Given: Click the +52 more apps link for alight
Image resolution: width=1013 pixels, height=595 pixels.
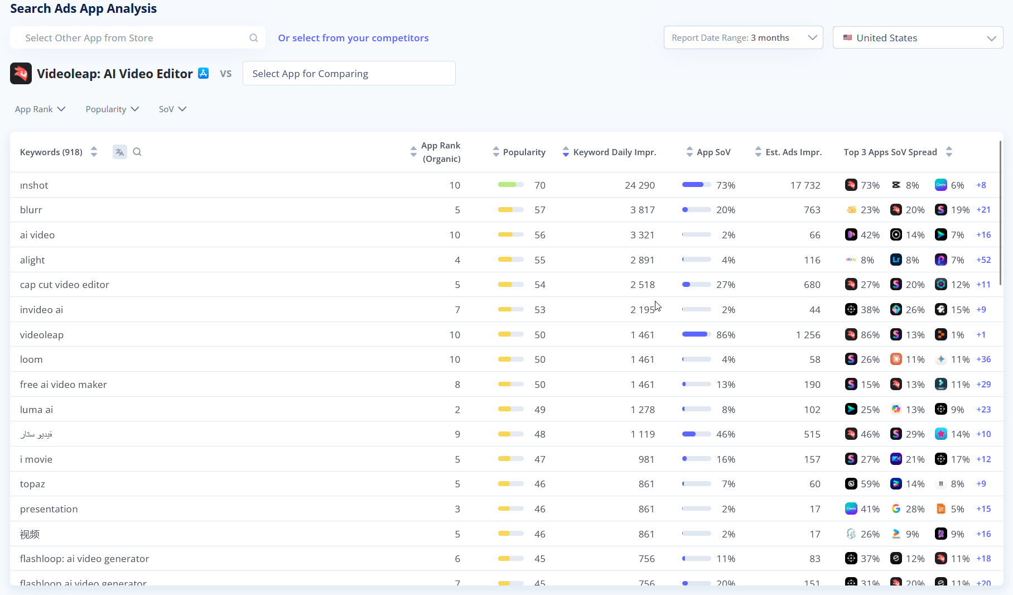Looking at the screenshot, I should 983,260.
